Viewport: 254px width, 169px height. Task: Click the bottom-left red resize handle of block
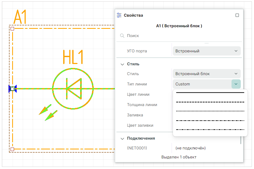(12, 149)
